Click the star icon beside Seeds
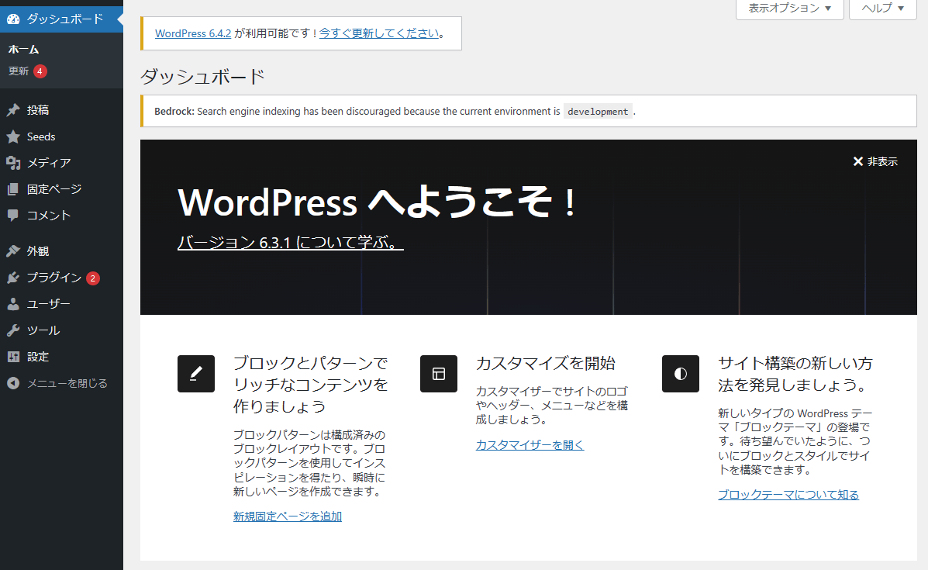The image size is (928, 570). (13, 136)
